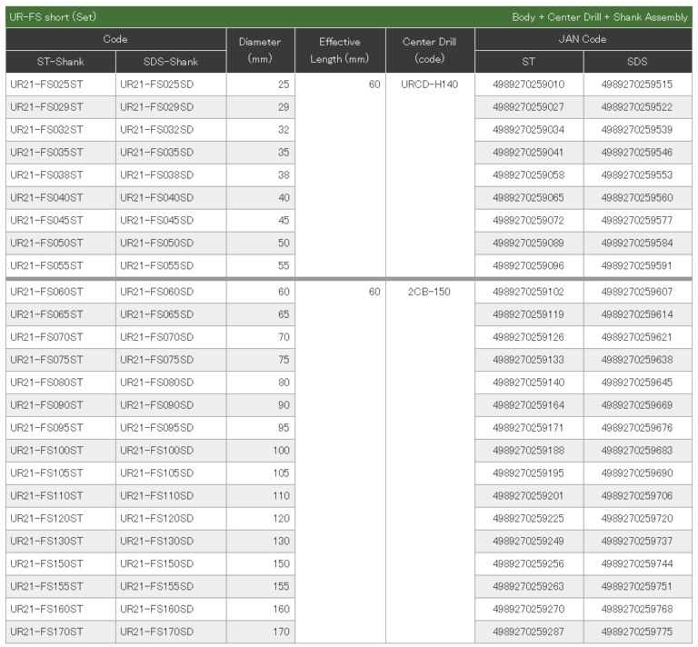Viewport: 698px width, 647px height.
Task: Click the ST-Shank column header
Action: (x=60, y=62)
